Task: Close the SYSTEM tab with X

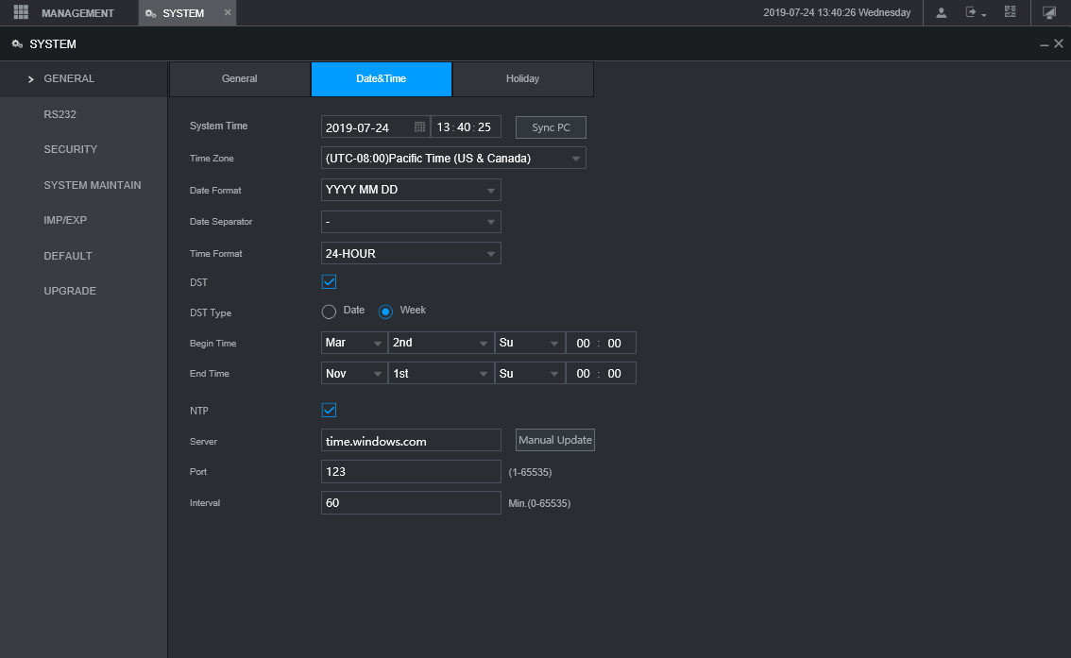Action: [227, 12]
